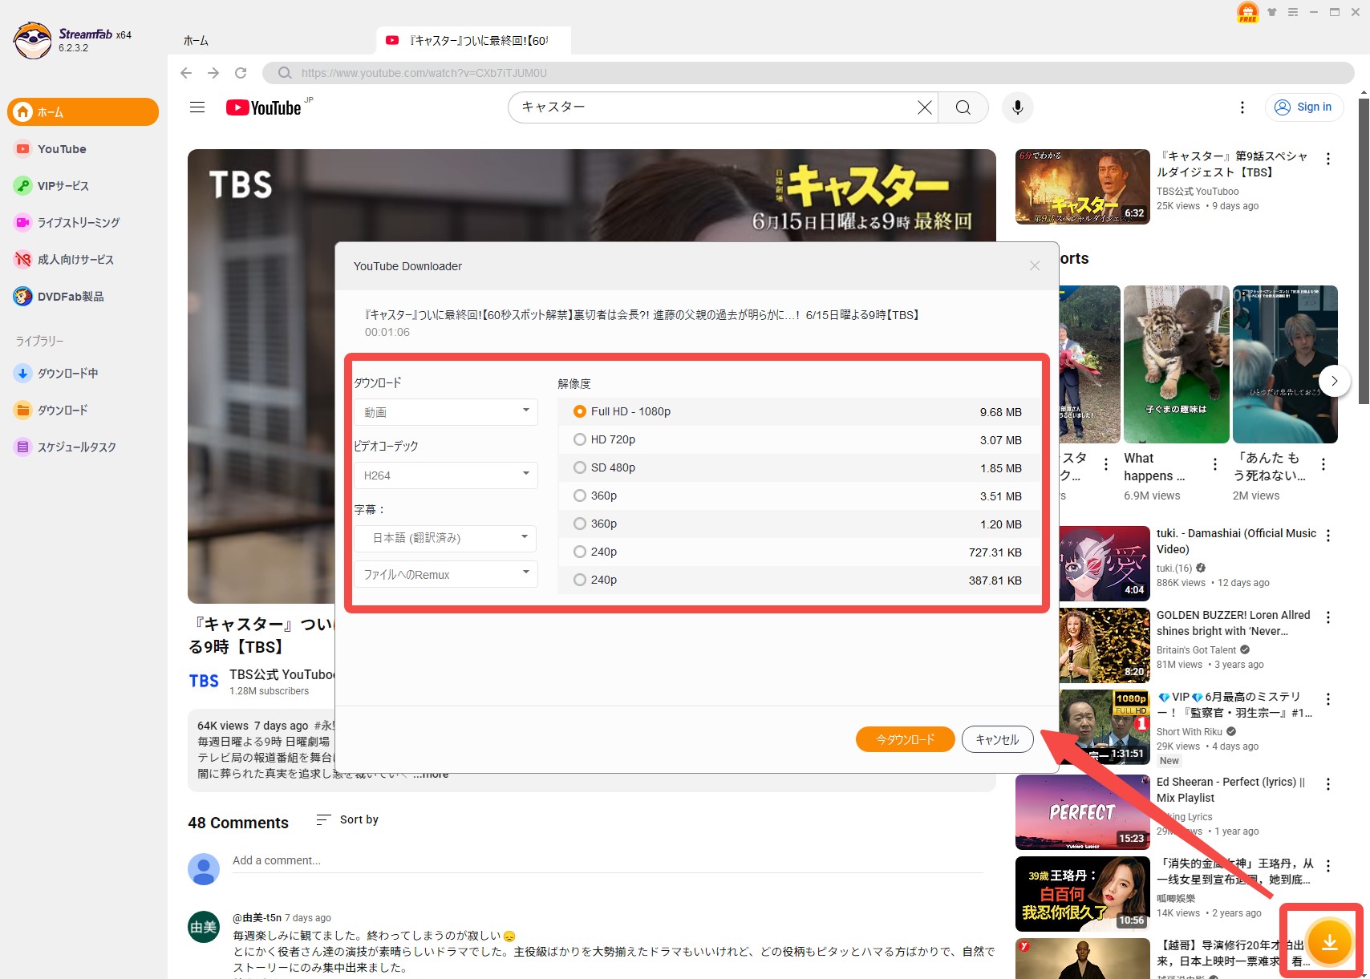This screenshot has height=979, width=1370.
Task: Go back in the browser
Action: tap(186, 73)
